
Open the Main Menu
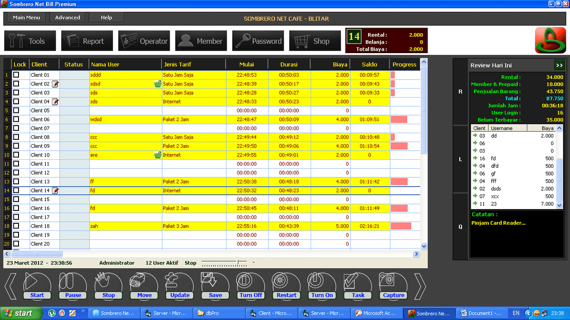[27, 18]
